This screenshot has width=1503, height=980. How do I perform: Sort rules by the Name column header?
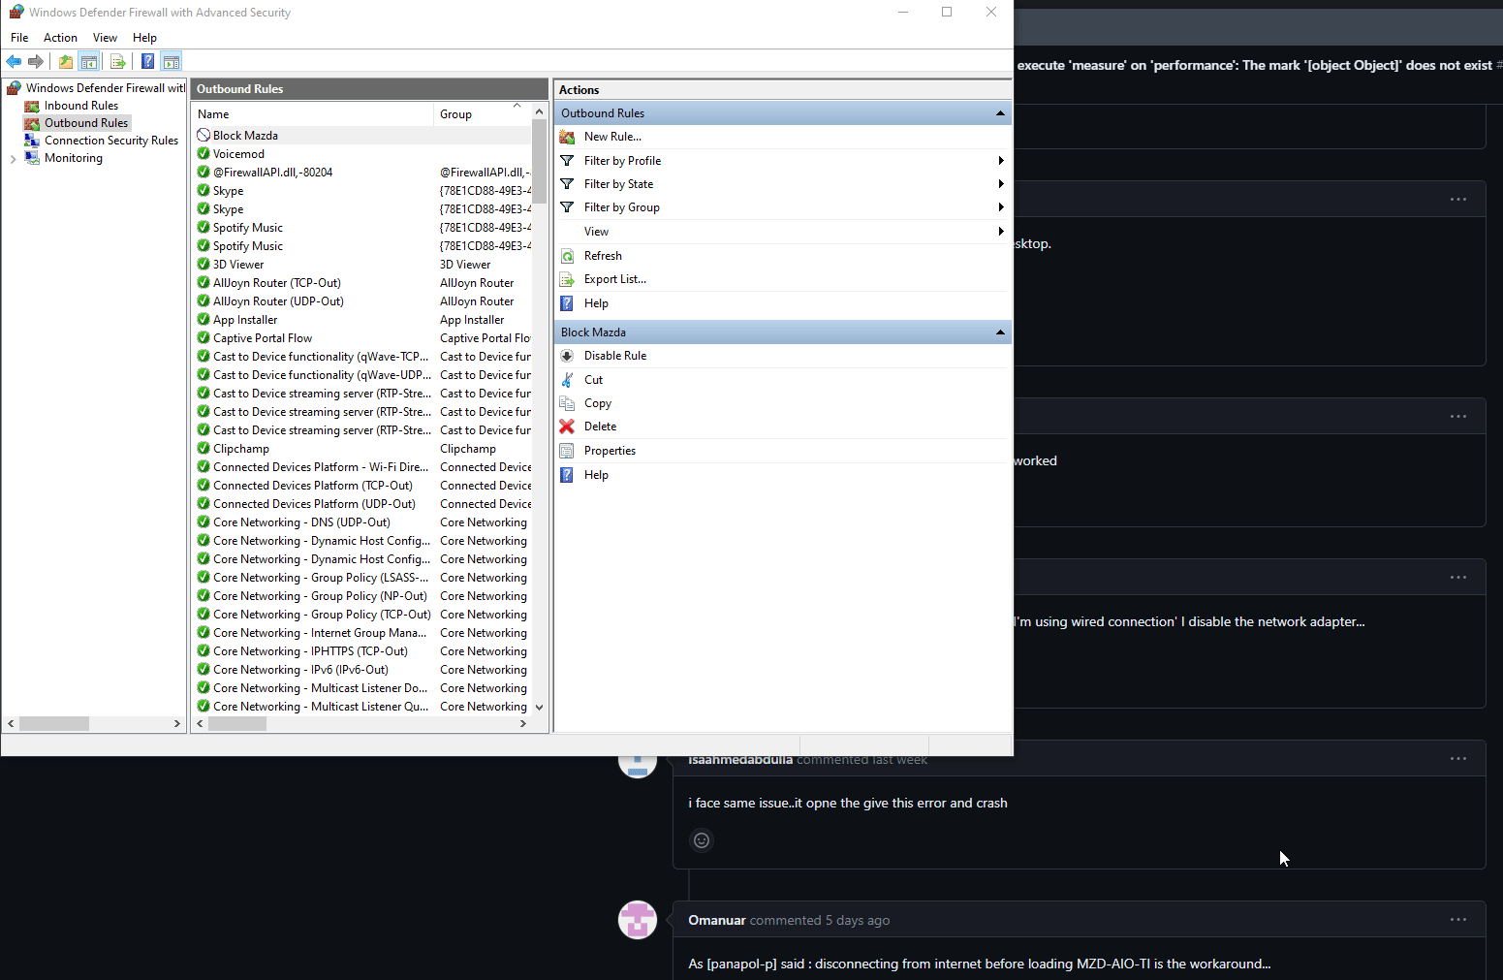click(312, 114)
